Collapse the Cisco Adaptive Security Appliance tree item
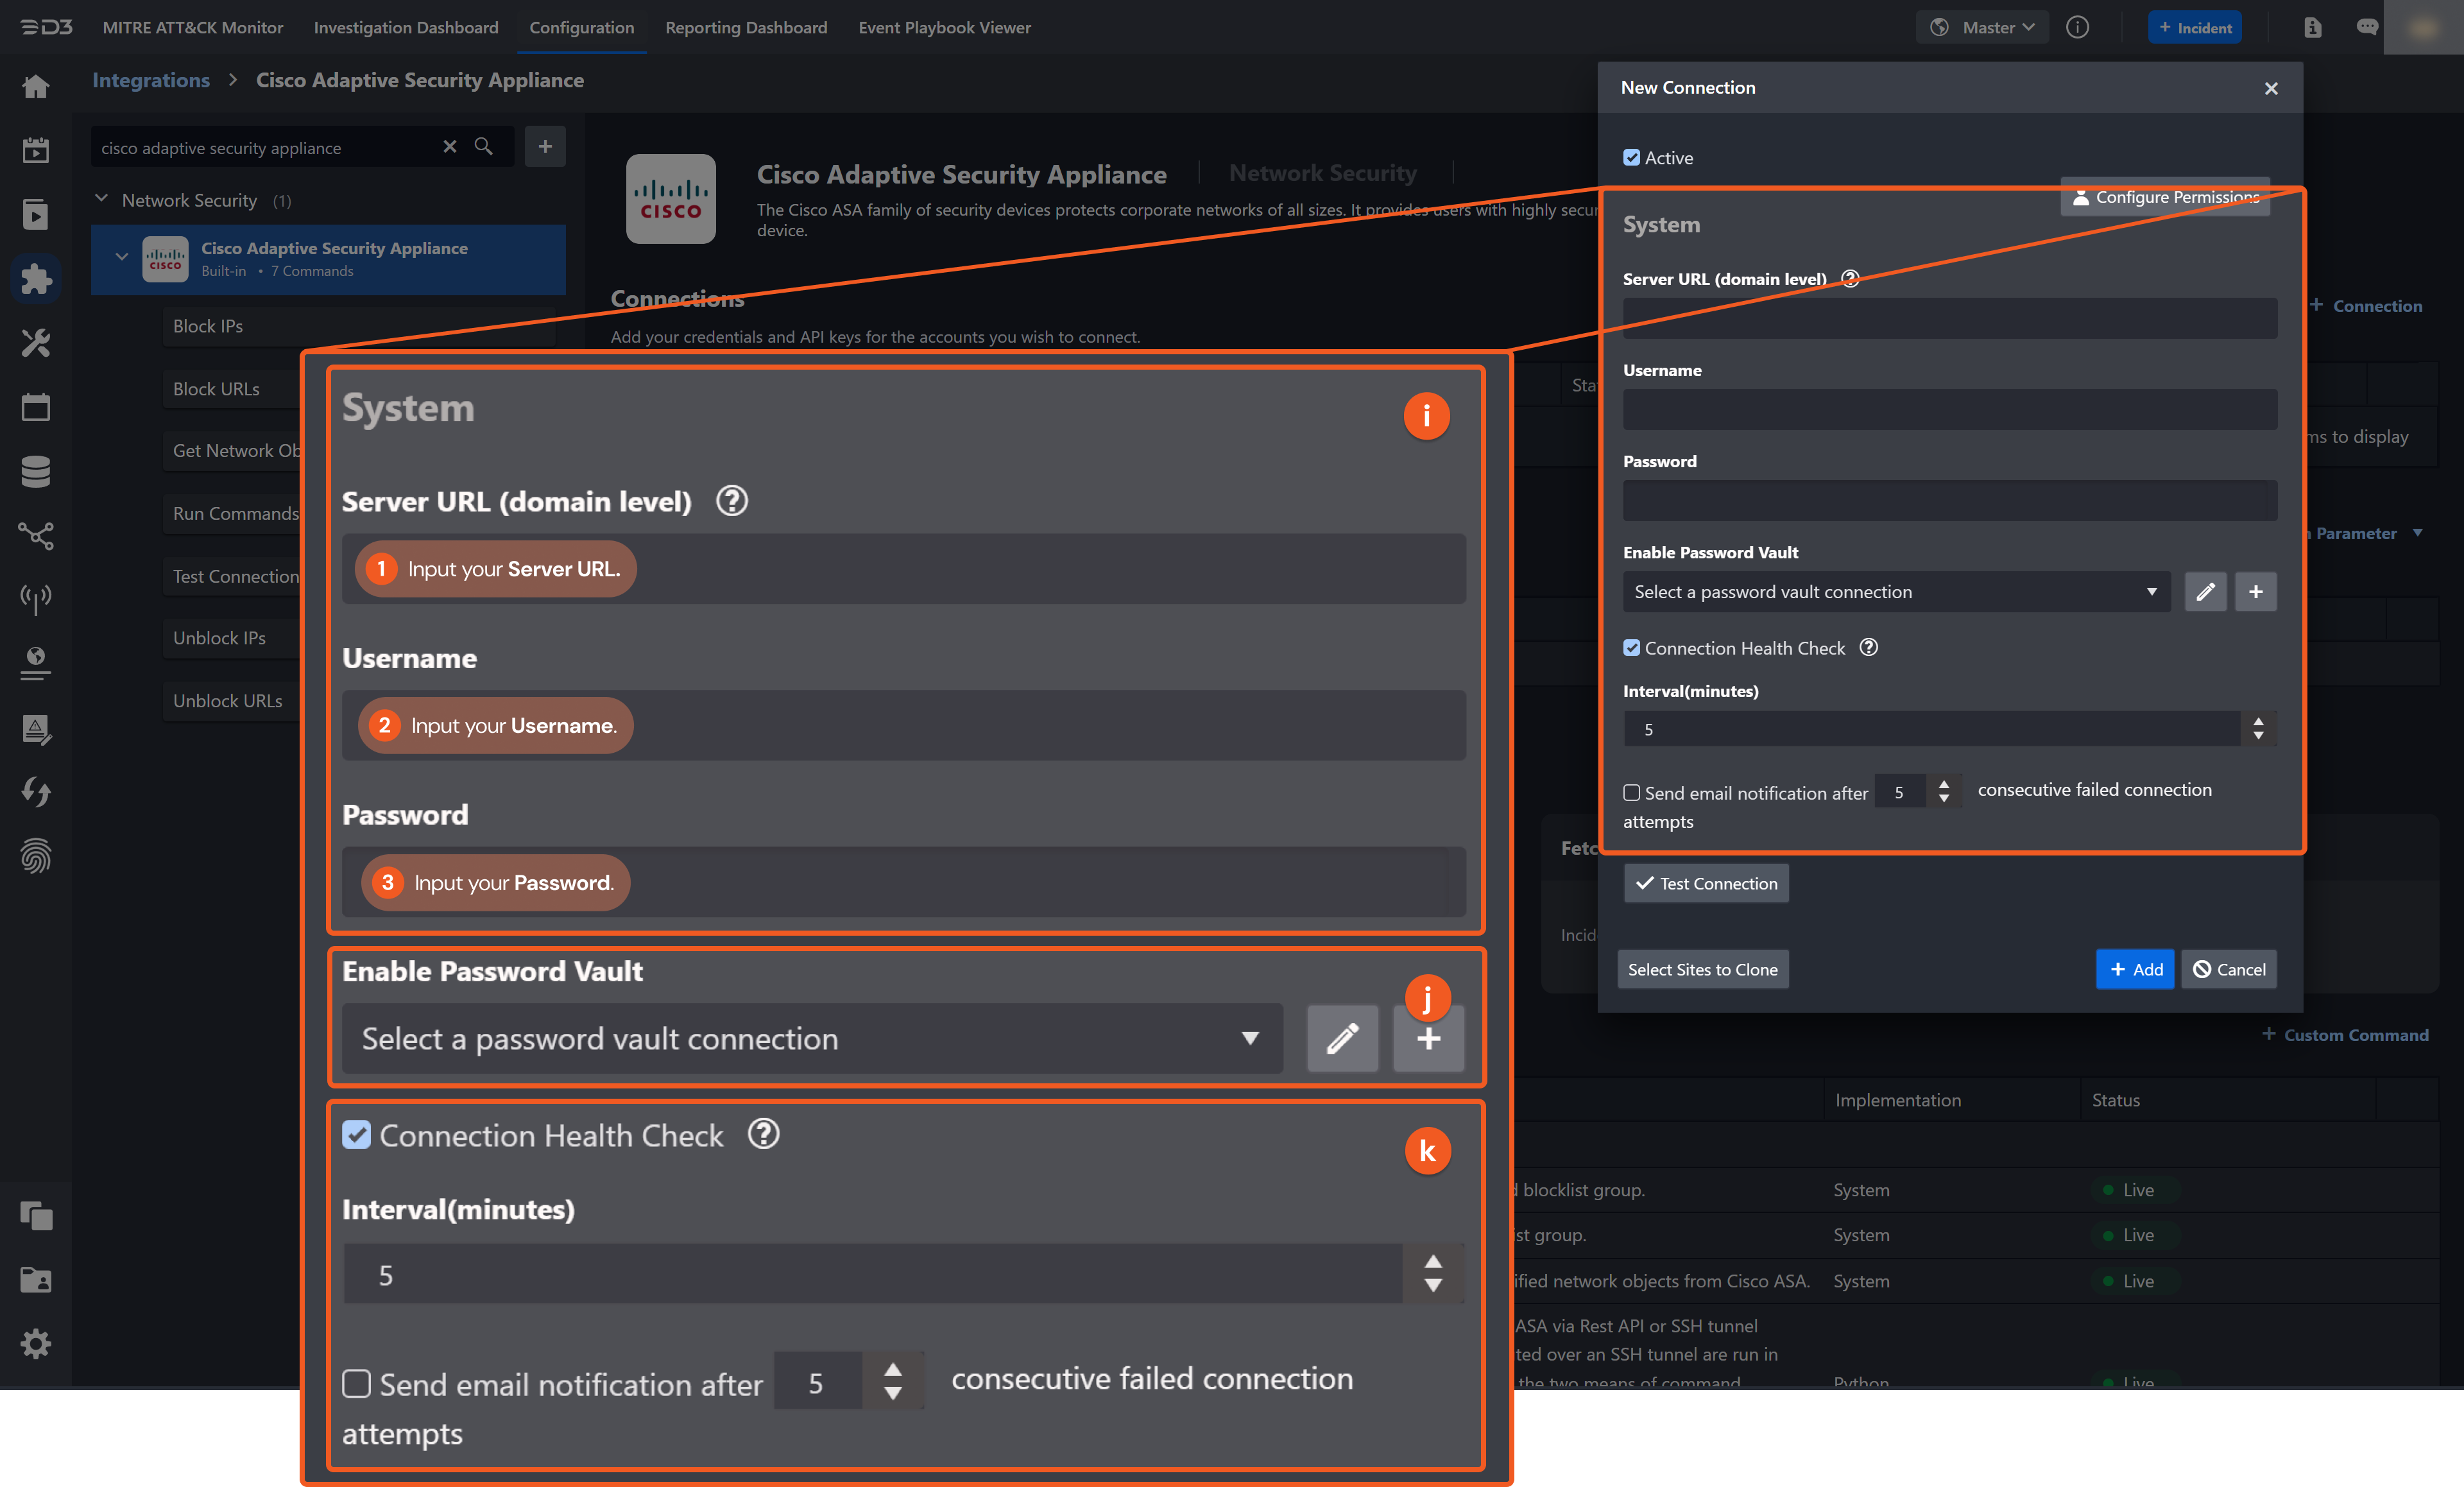2464x1487 pixels. click(122, 257)
